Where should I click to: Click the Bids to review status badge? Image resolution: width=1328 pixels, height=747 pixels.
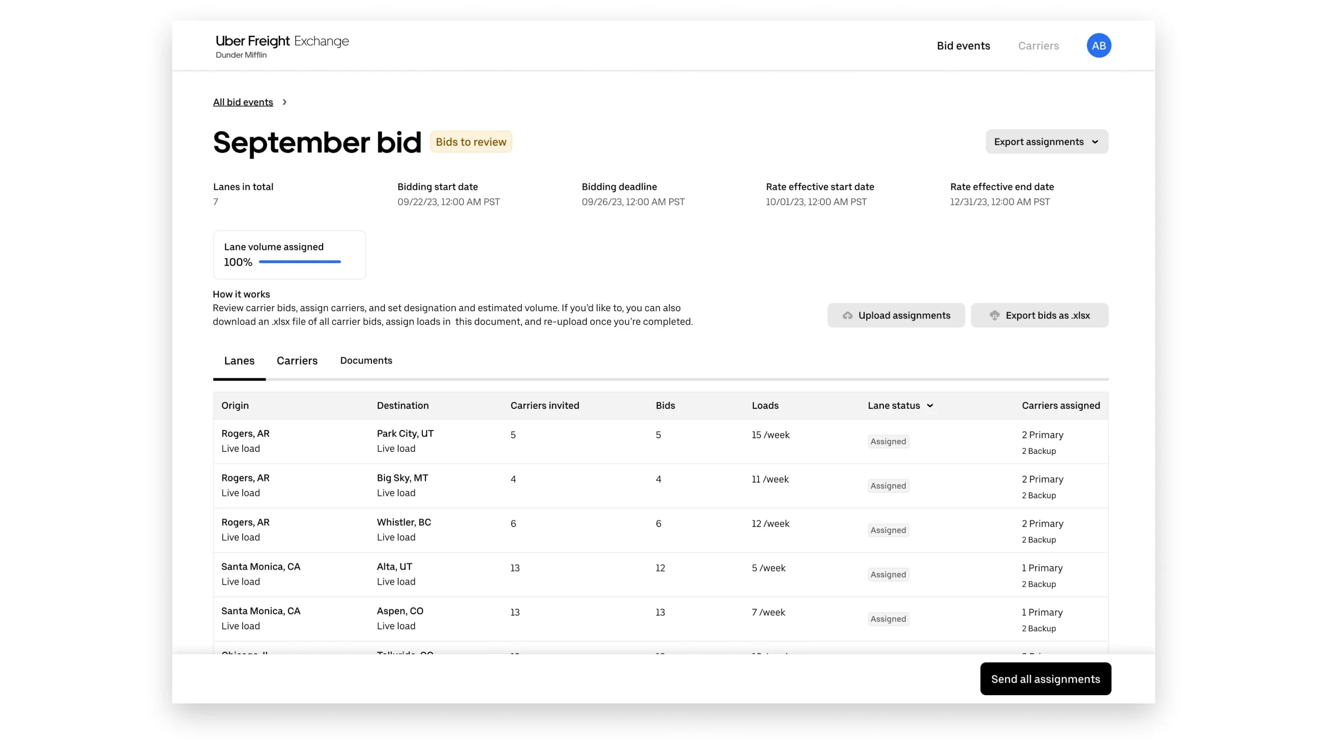(471, 141)
